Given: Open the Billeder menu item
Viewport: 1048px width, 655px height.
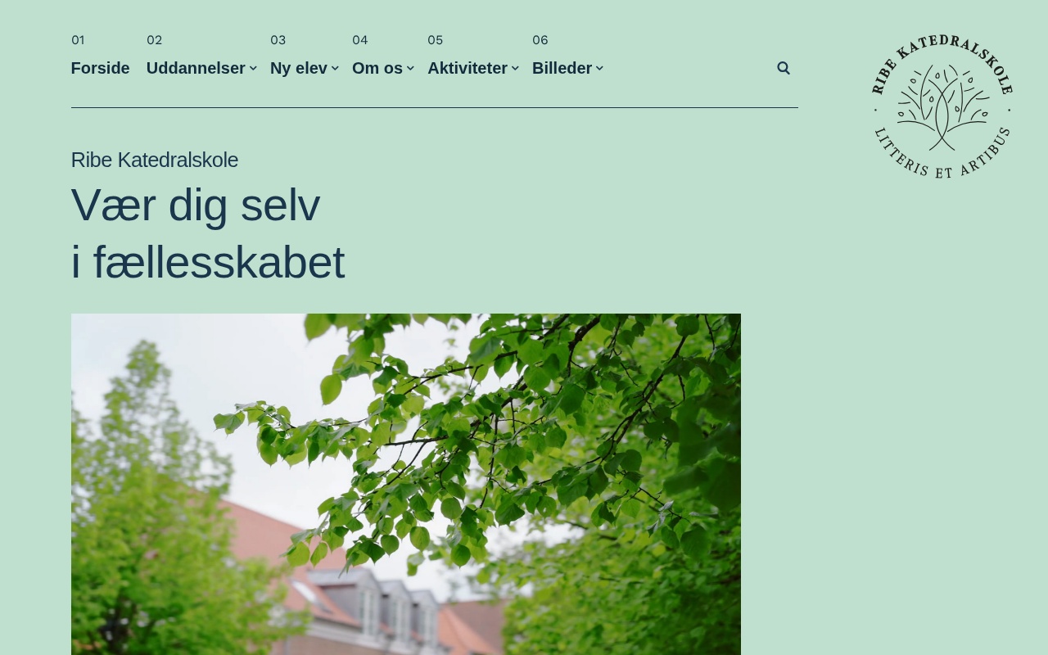Looking at the screenshot, I should click(x=562, y=68).
